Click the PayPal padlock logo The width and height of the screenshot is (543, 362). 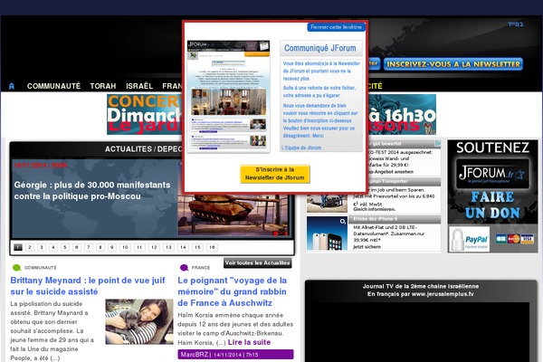click(469, 239)
